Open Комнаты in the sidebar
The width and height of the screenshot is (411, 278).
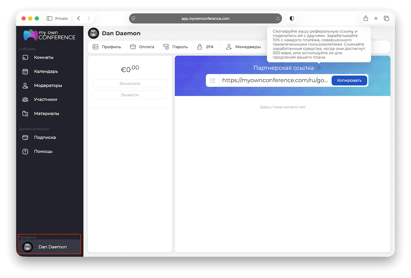(x=43, y=57)
